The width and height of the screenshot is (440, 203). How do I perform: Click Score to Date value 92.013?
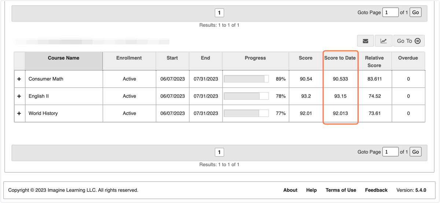click(340, 113)
